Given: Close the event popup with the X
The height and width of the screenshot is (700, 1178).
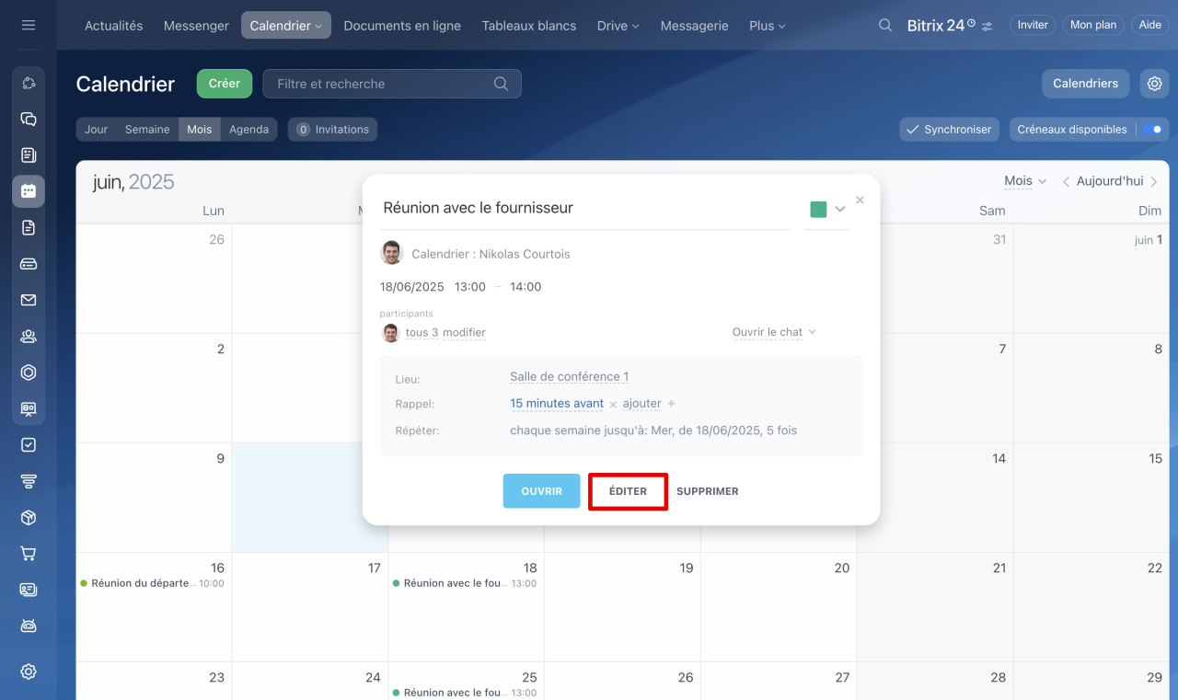Looking at the screenshot, I should (860, 200).
